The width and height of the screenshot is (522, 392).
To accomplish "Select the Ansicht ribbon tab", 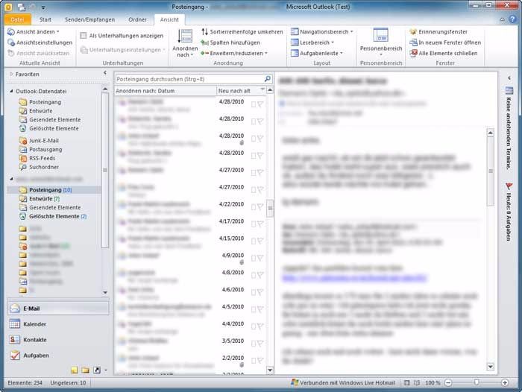I will click(x=169, y=19).
